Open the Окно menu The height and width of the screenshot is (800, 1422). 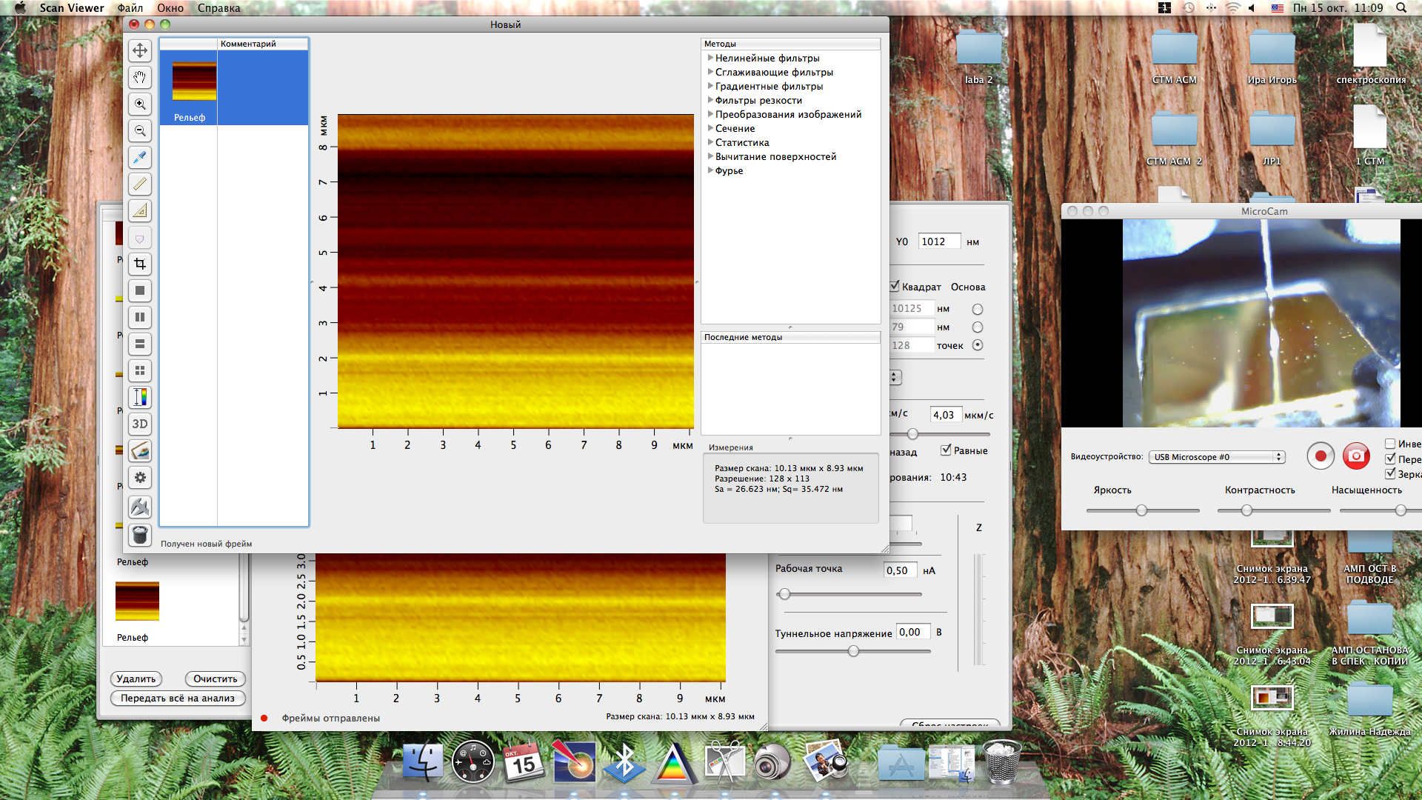click(x=170, y=7)
